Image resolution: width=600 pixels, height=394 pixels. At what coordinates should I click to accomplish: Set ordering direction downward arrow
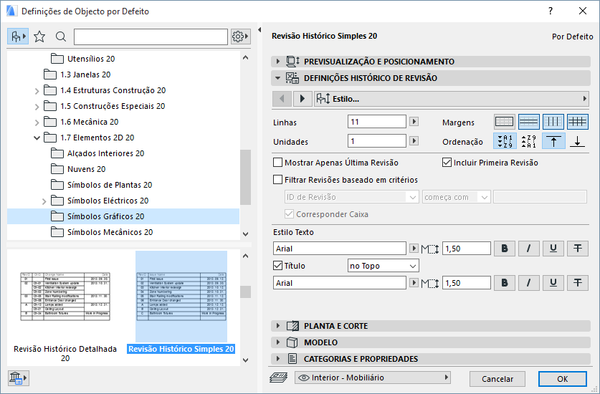[x=578, y=141]
